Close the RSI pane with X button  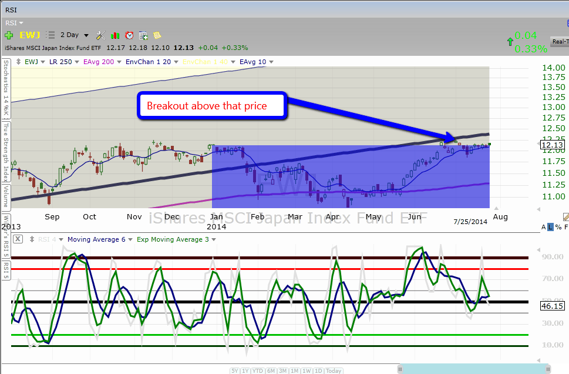tap(18, 239)
